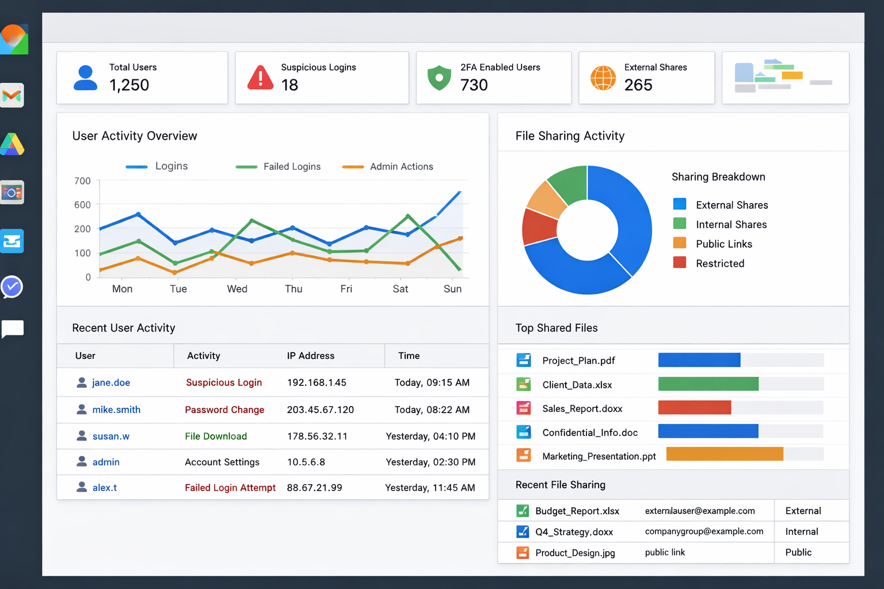Open the Google Drive sidebar icon

(x=12, y=144)
